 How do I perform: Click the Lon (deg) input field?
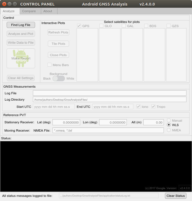click(x=113, y=122)
